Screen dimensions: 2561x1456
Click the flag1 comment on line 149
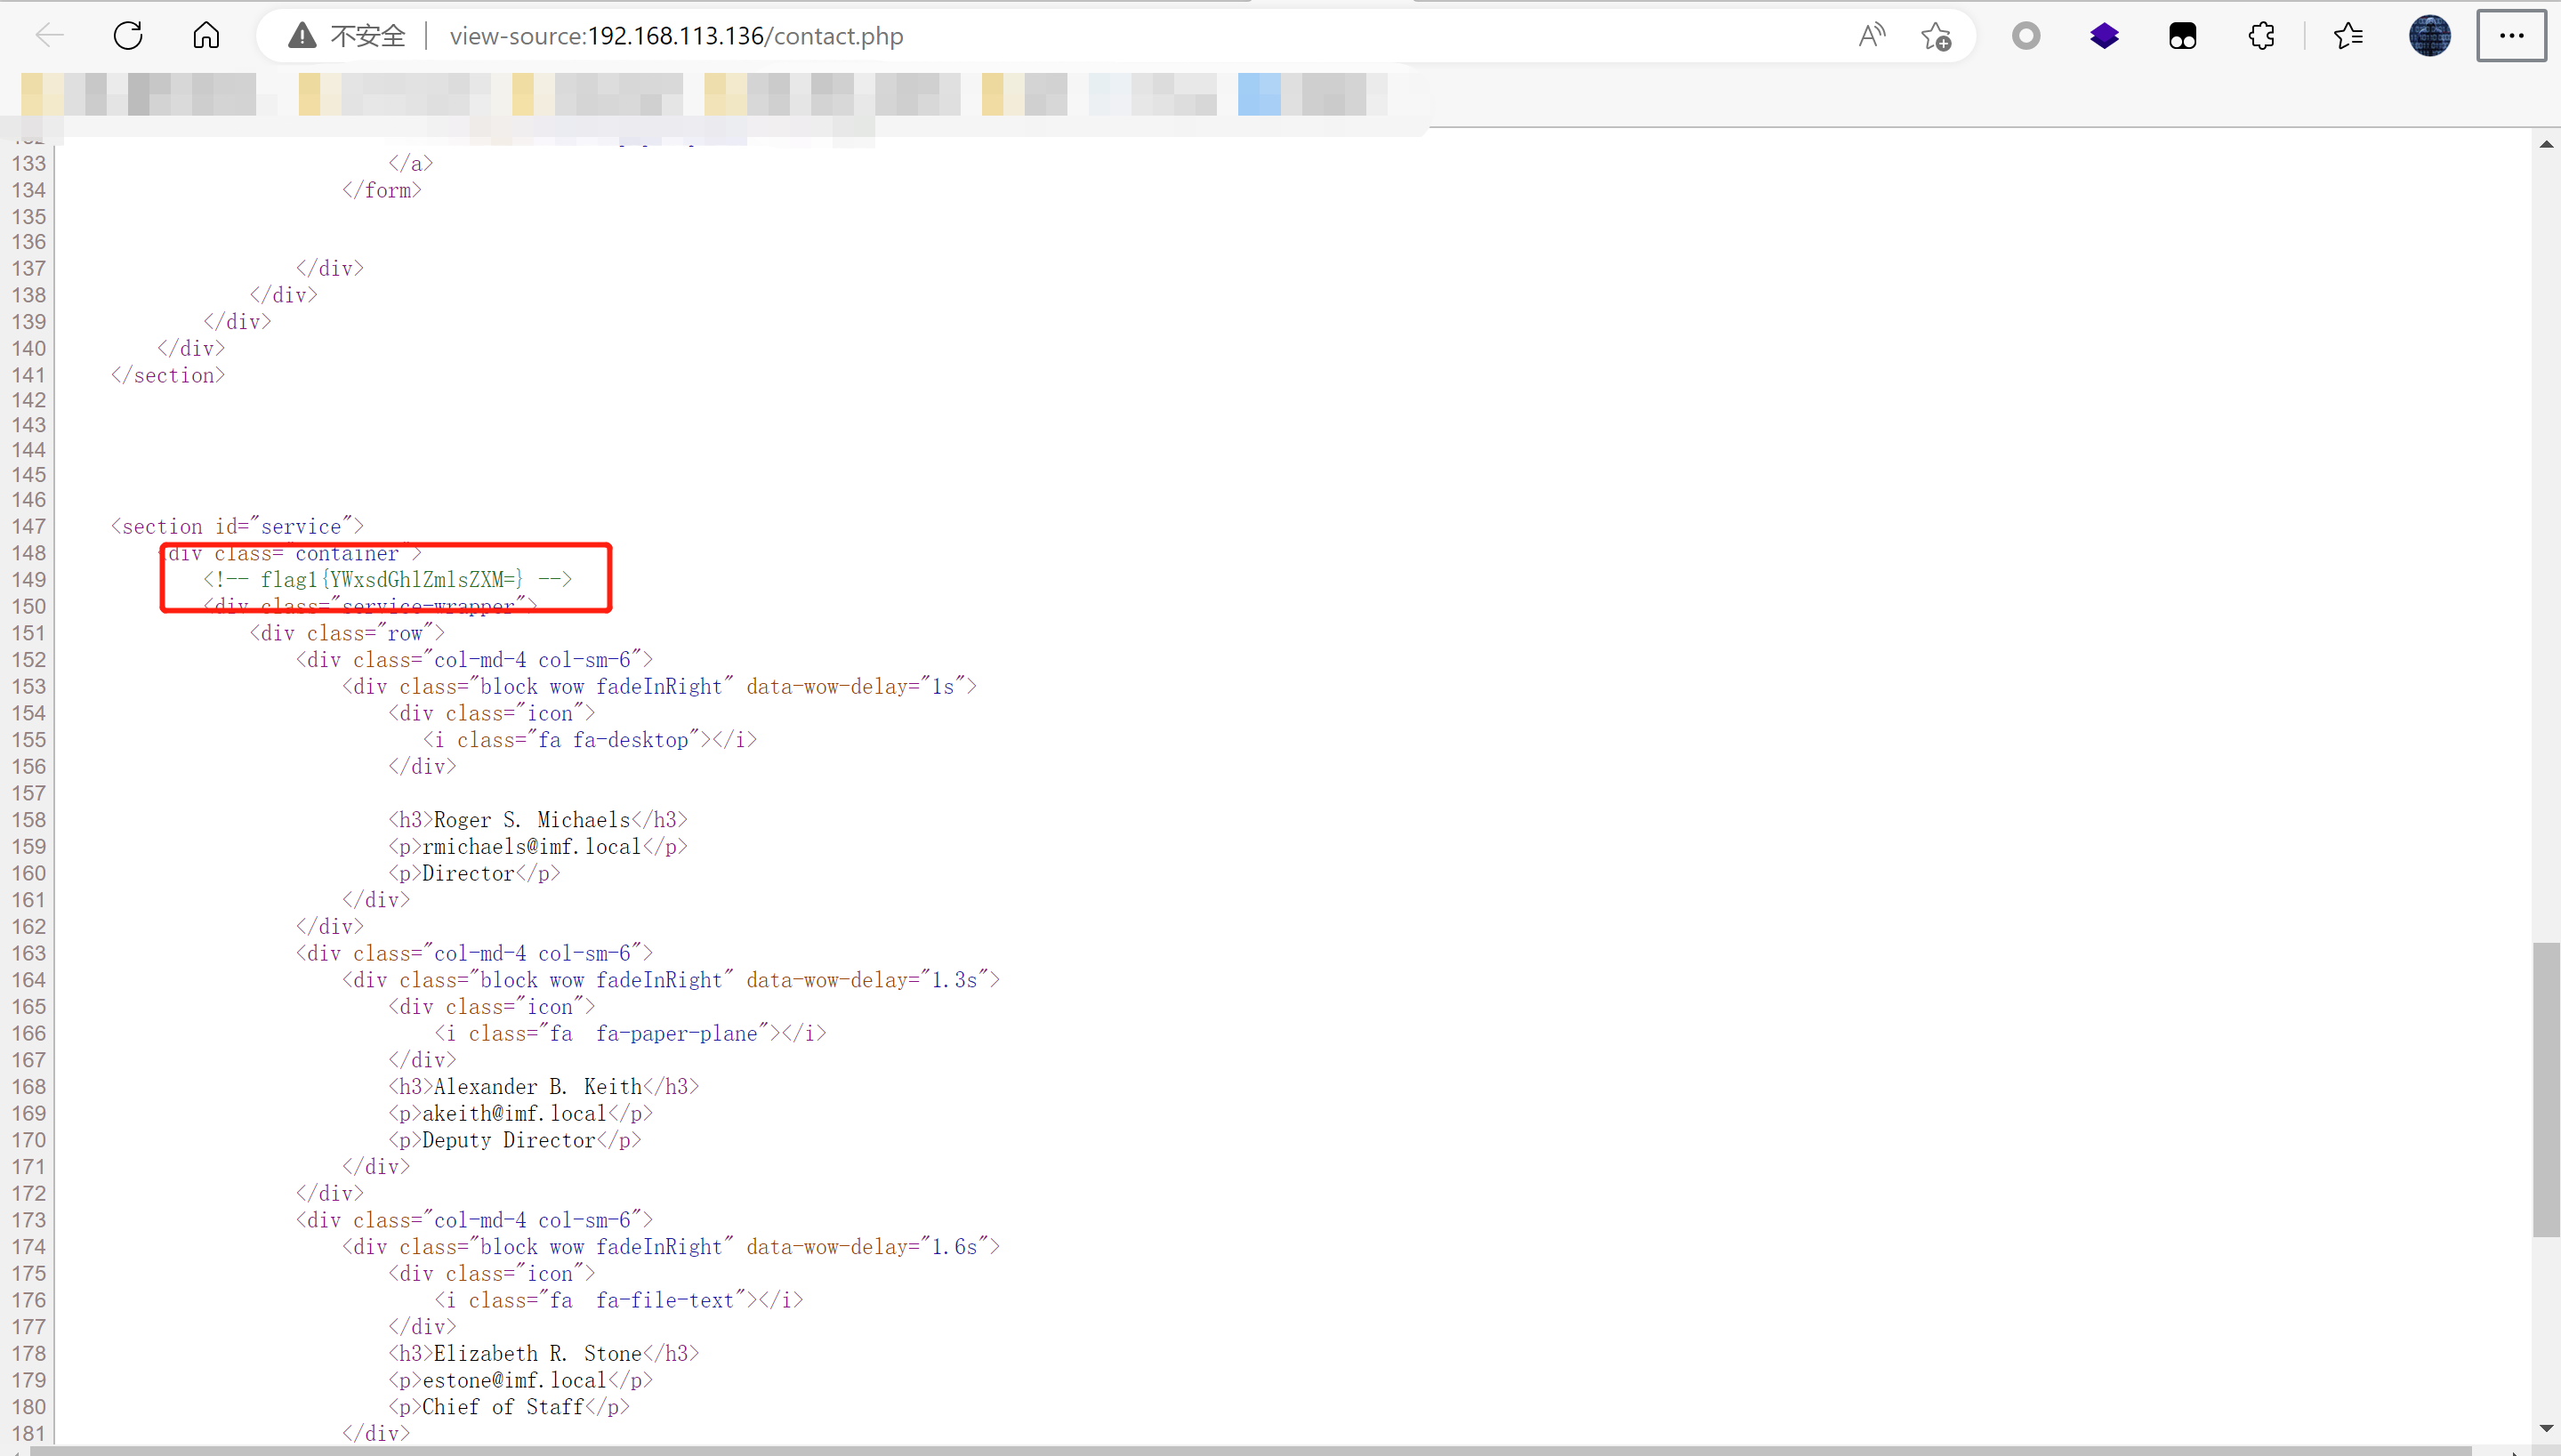pyautogui.click(x=388, y=579)
